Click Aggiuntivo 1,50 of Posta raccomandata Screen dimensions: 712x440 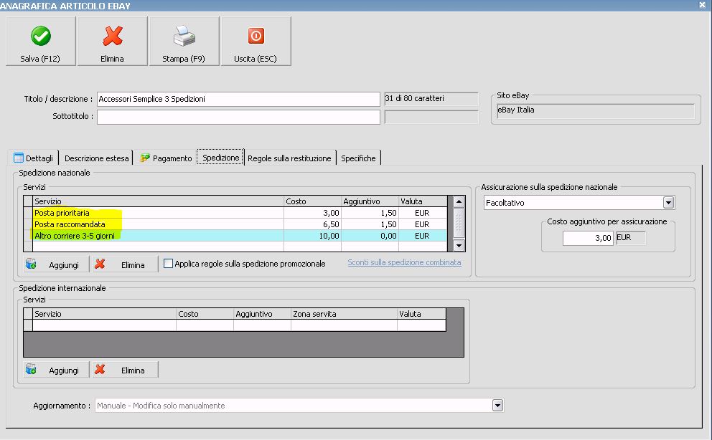pyautogui.click(x=370, y=224)
